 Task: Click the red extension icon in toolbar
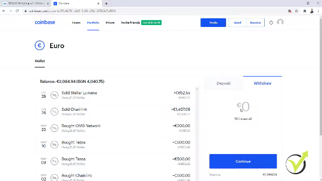290,11
